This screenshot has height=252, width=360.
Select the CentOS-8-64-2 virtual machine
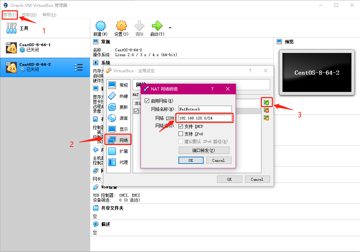(x=45, y=67)
